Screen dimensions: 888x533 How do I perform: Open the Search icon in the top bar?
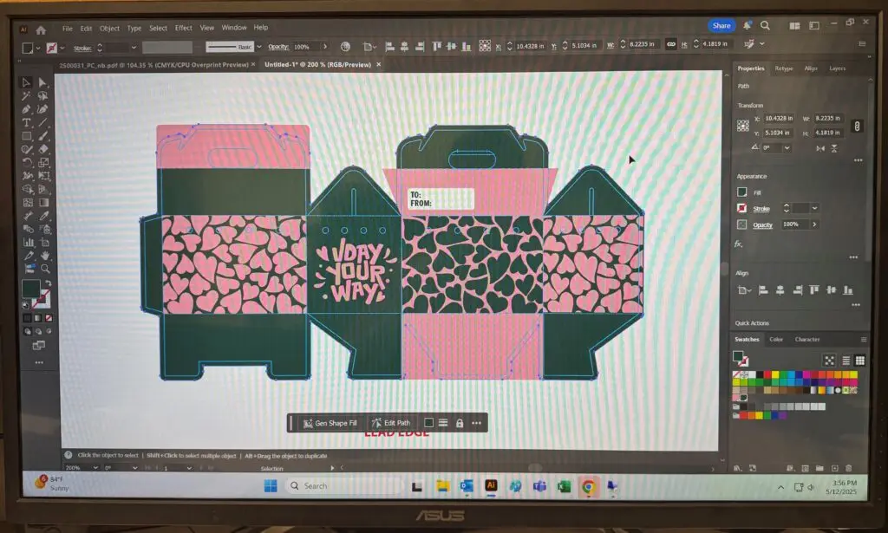[765, 25]
